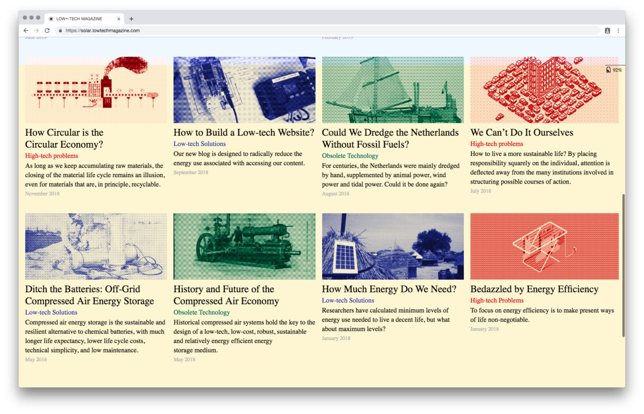Select 'Low-tech Solutions' under Ditch the Batteries
Viewport: 644px width, 414px height.
51,312
